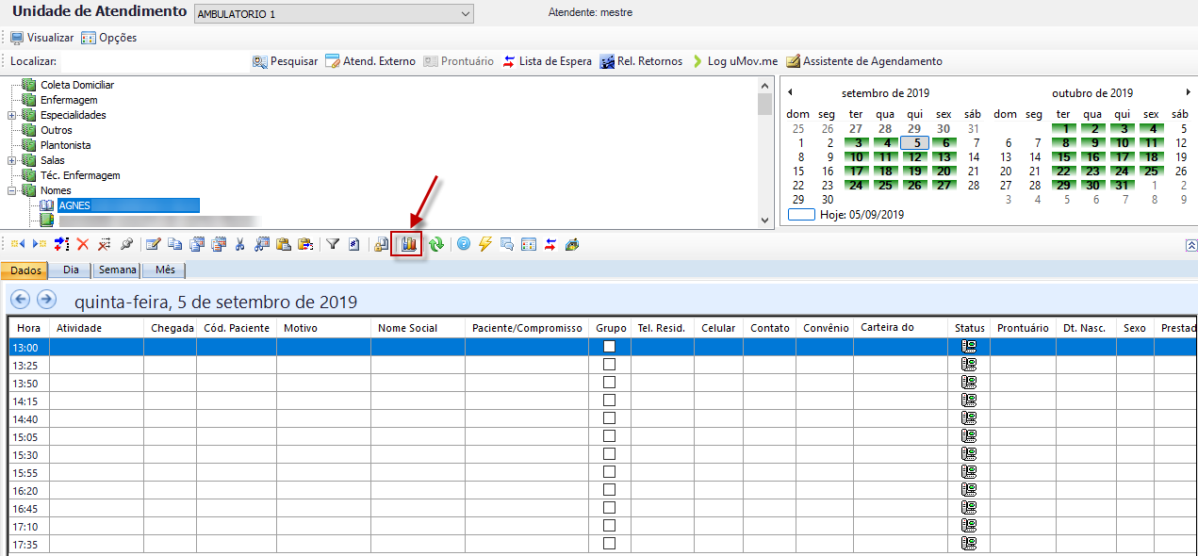The image size is (1198, 556).
Task: Click the calendar grid icon in toolbar
Action: 529,244
